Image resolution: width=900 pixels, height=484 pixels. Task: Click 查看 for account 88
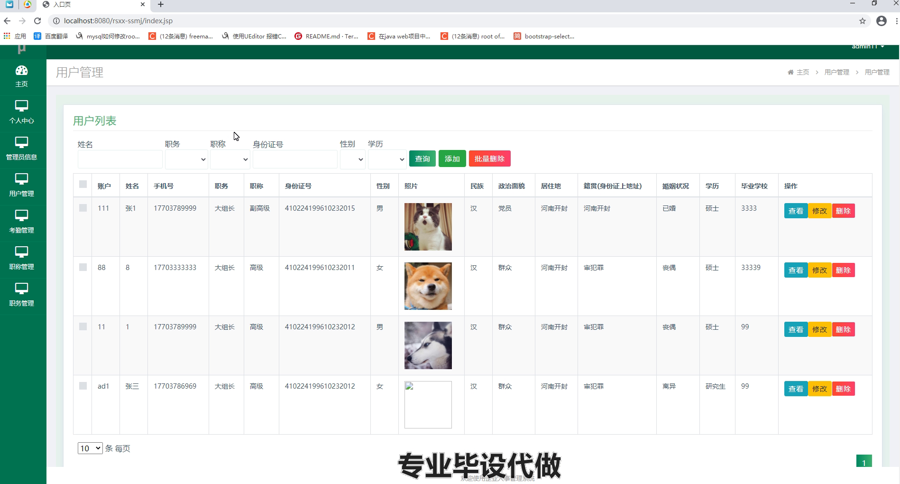coord(796,270)
